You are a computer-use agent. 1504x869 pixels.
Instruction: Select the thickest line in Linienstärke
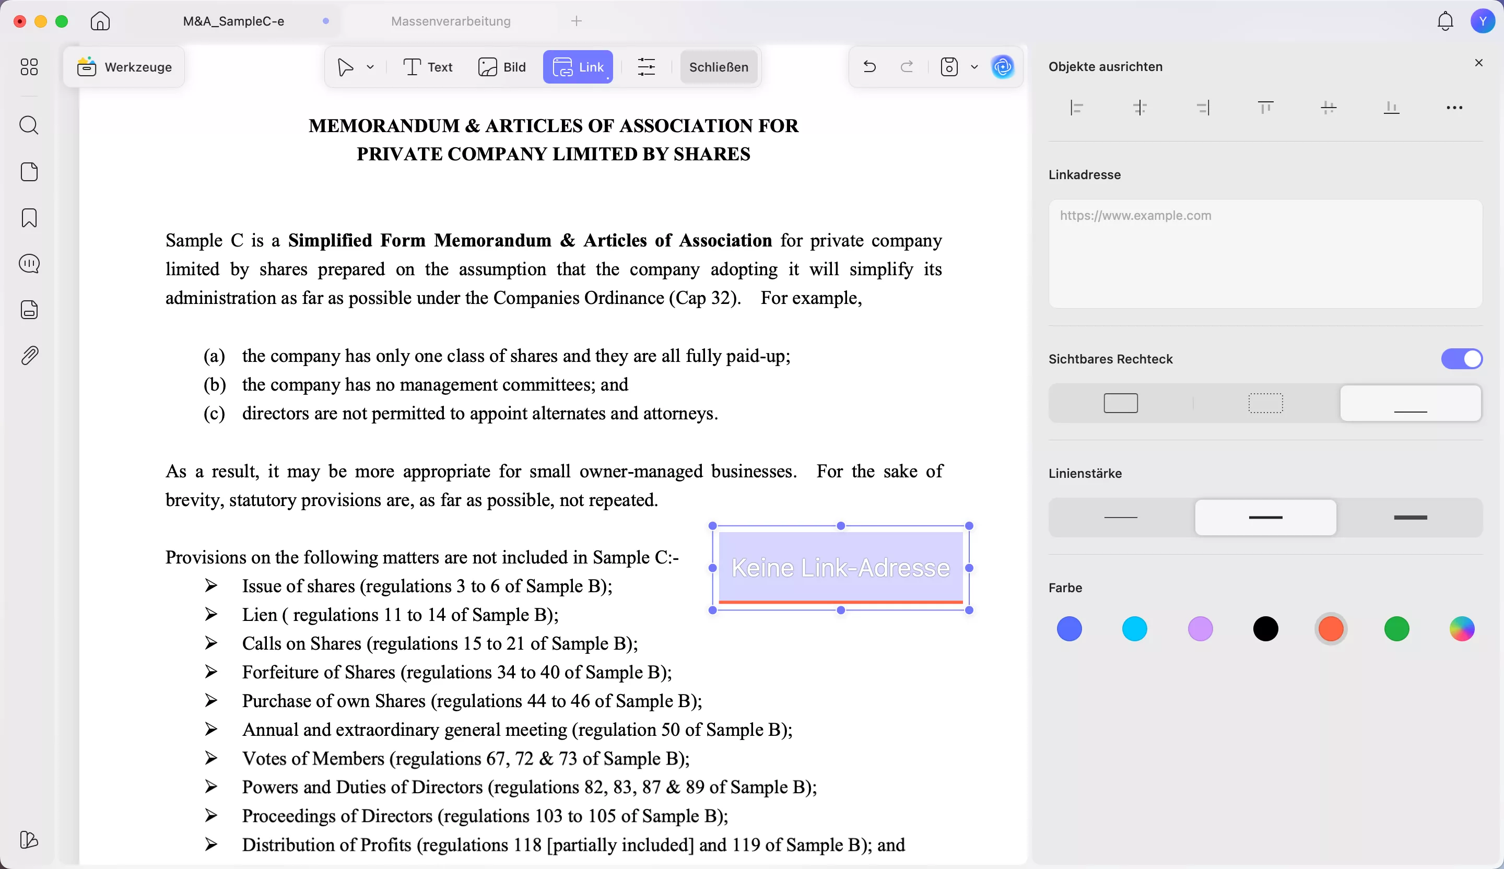tap(1409, 518)
